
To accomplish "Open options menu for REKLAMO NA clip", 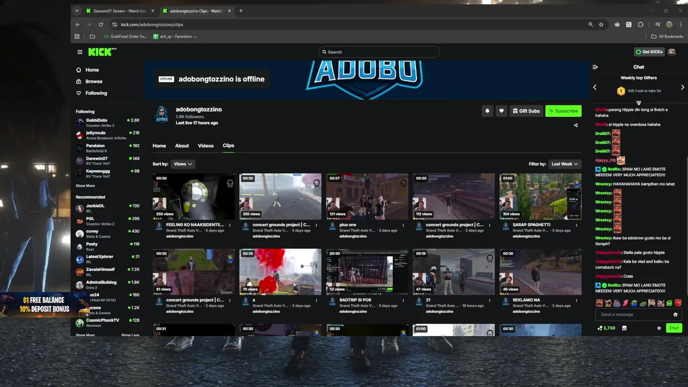I will [x=576, y=300].
